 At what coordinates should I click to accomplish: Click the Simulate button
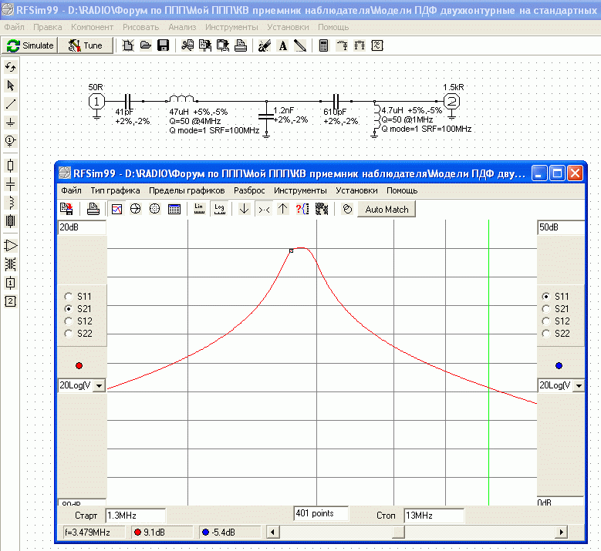(29, 45)
